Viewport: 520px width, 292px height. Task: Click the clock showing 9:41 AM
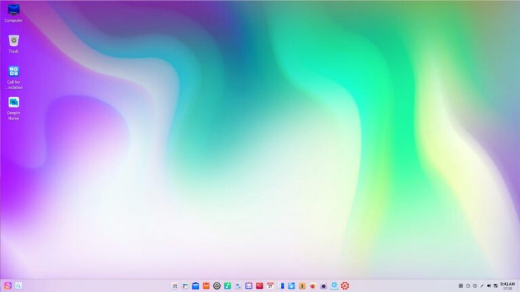click(507, 286)
